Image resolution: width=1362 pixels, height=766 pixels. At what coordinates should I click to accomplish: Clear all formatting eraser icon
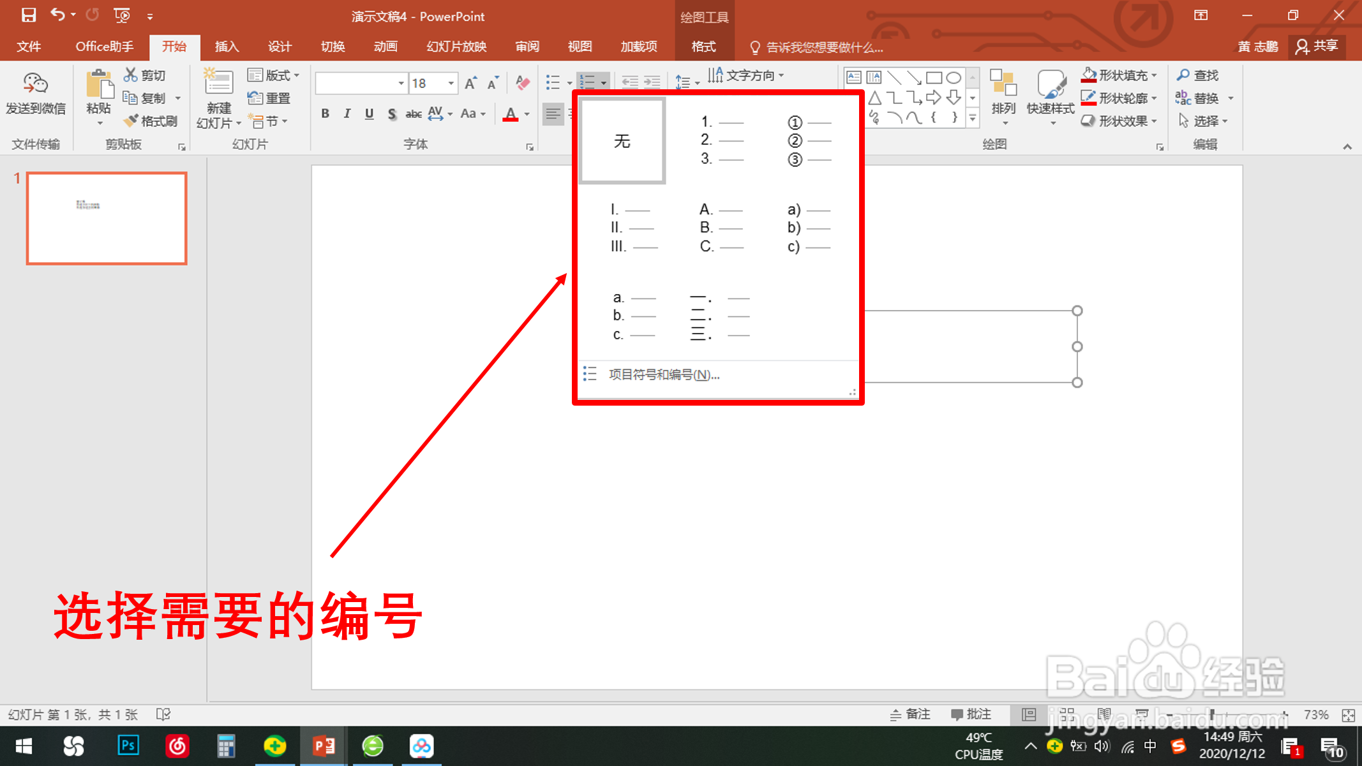click(523, 83)
